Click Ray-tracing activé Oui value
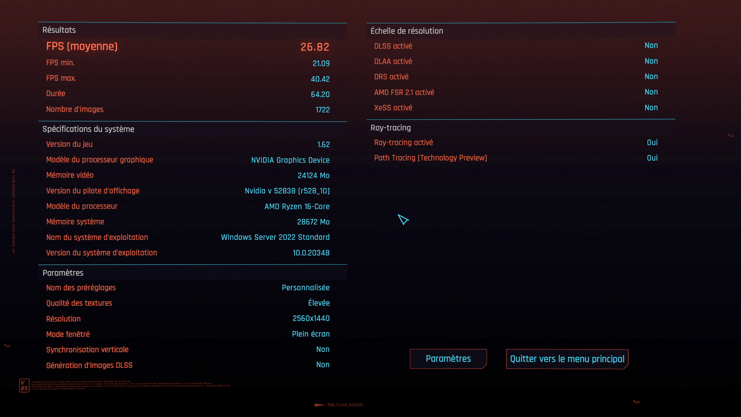 click(652, 142)
